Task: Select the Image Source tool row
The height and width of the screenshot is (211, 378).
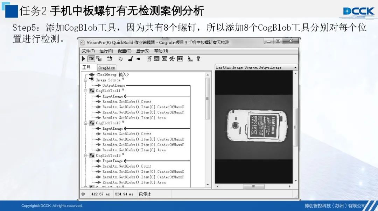Action: (x=108, y=80)
